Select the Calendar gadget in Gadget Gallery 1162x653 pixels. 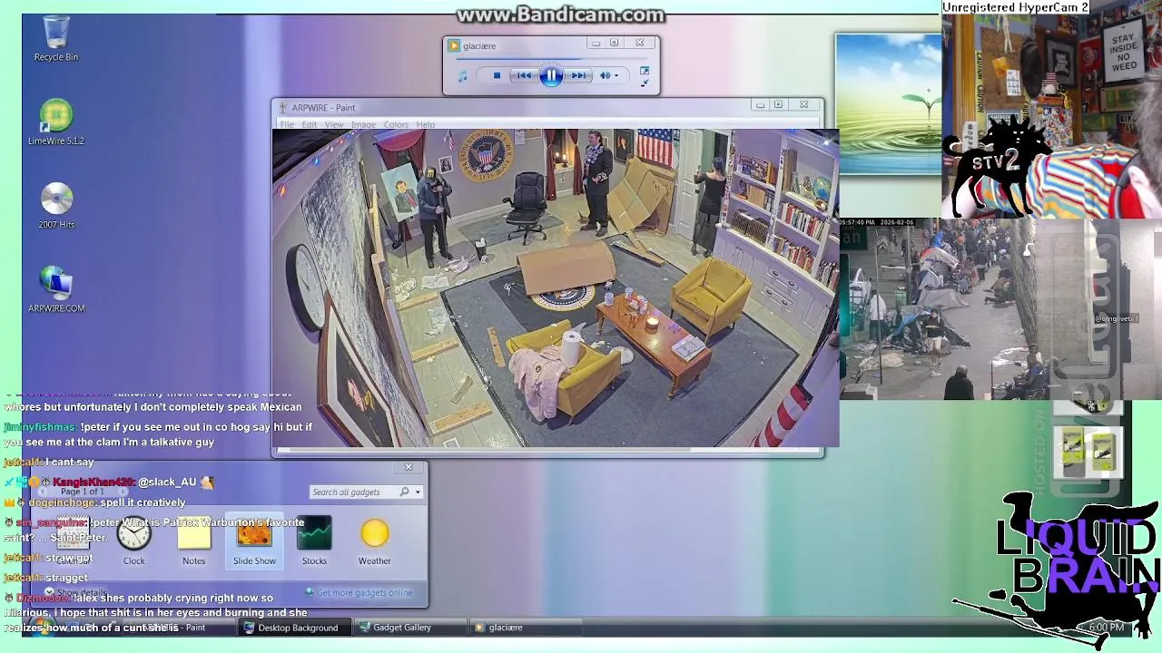click(73, 541)
